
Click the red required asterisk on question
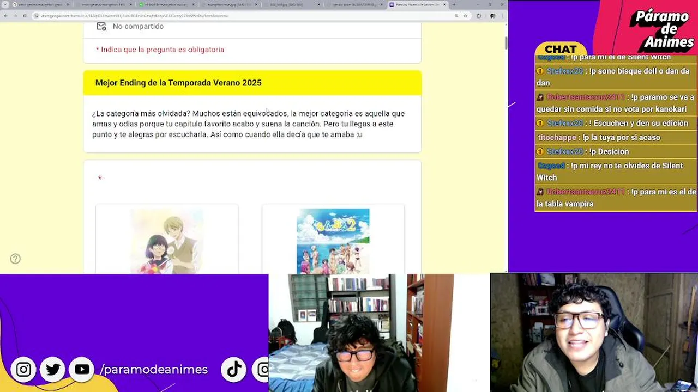coord(100,179)
